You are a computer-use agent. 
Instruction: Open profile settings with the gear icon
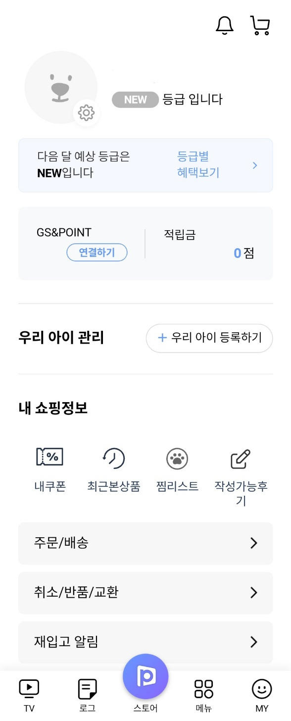tap(87, 112)
